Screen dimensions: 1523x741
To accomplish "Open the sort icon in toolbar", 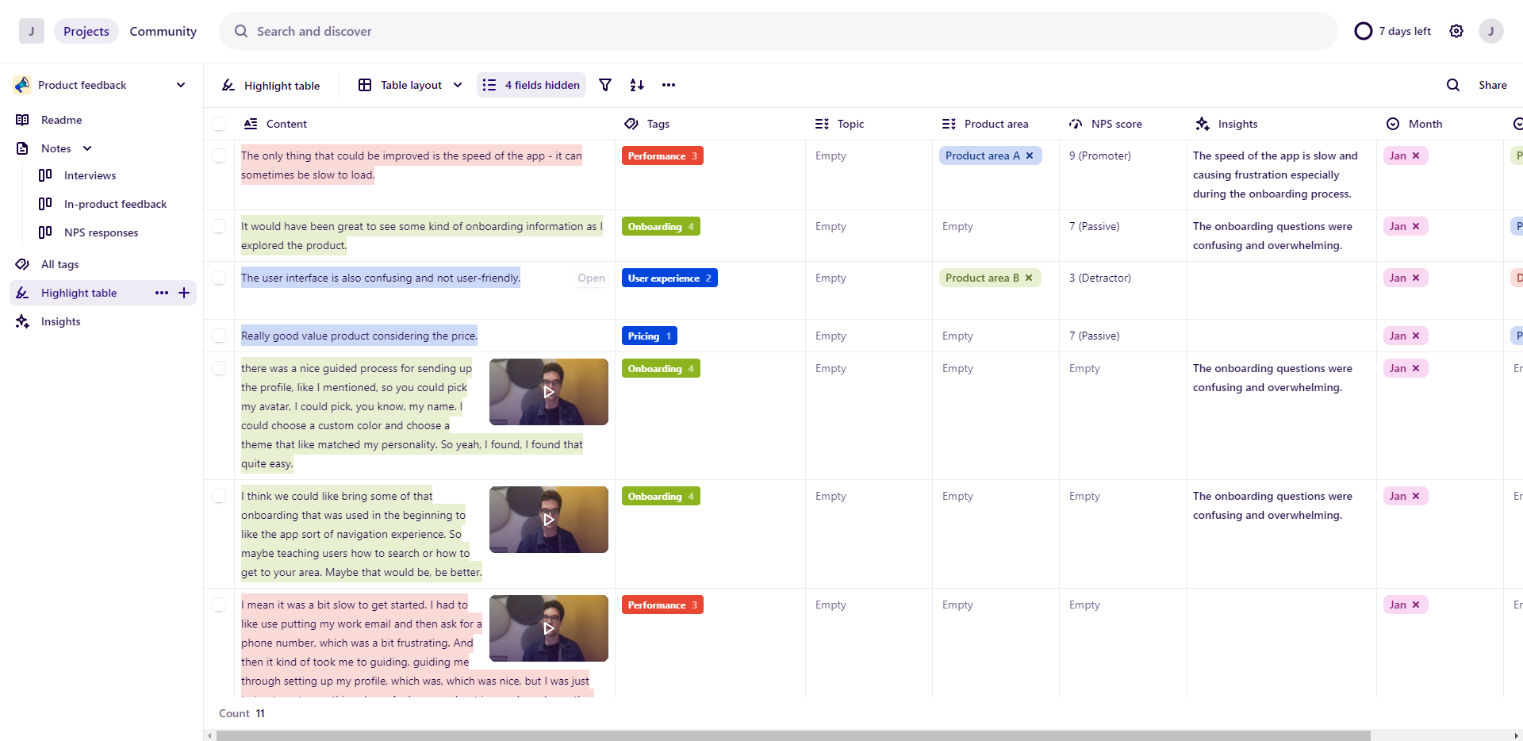I will 637,85.
